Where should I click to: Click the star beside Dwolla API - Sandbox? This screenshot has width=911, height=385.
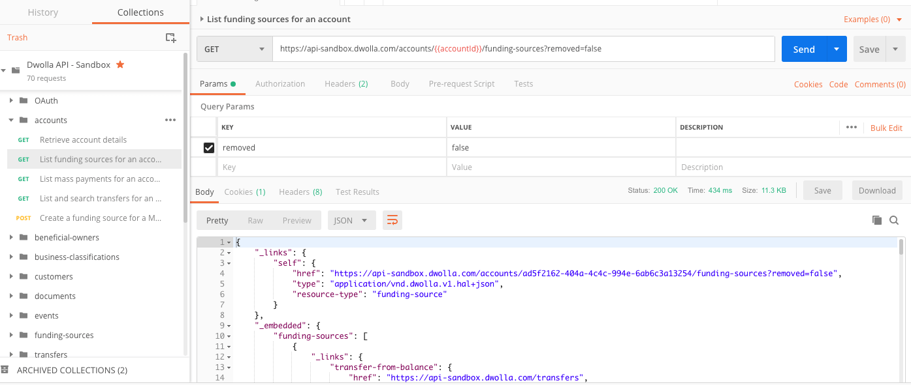click(x=120, y=64)
